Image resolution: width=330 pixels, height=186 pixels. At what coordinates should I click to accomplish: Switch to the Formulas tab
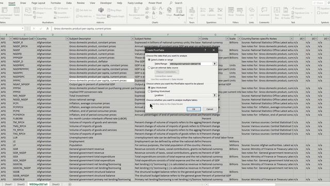(x=56, y=3)
